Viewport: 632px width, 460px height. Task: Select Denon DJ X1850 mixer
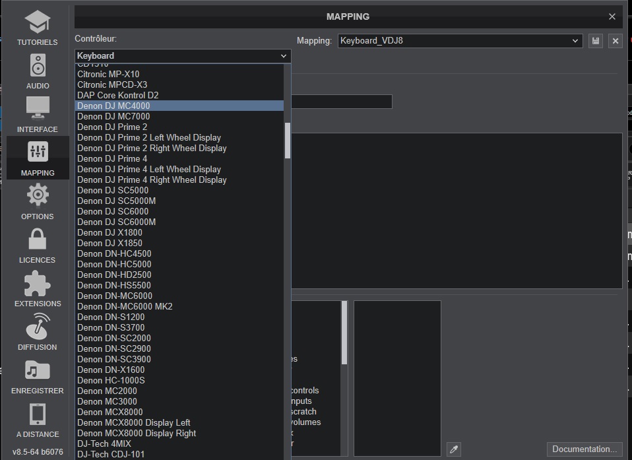179,243
